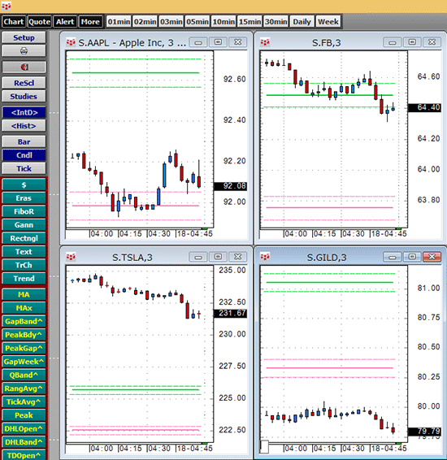
Task: Click the S.AAPL - Apple Inc chart title
Action: coord(132,43)
